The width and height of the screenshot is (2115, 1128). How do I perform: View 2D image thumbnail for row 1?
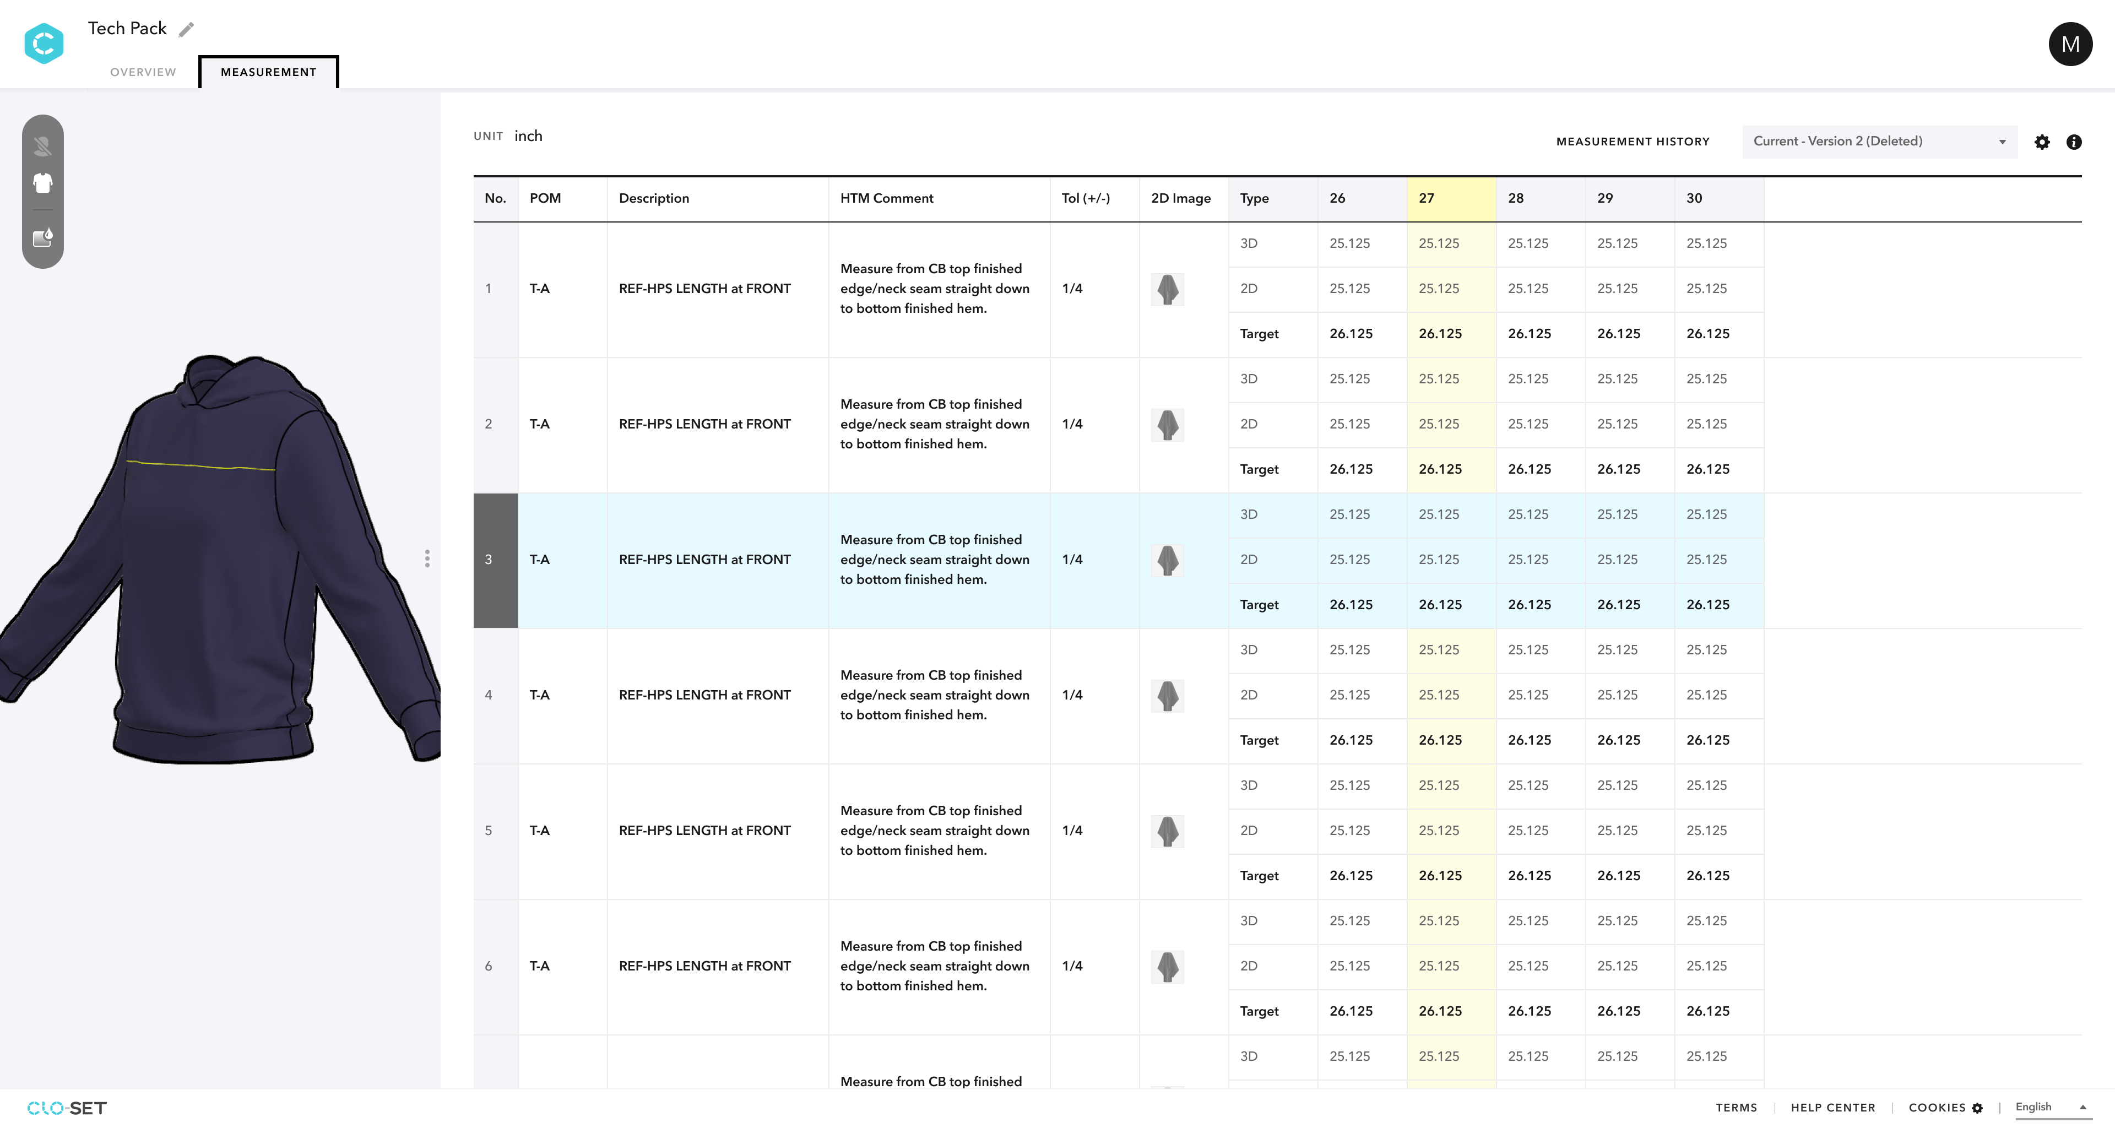(x=1168, y=289)
